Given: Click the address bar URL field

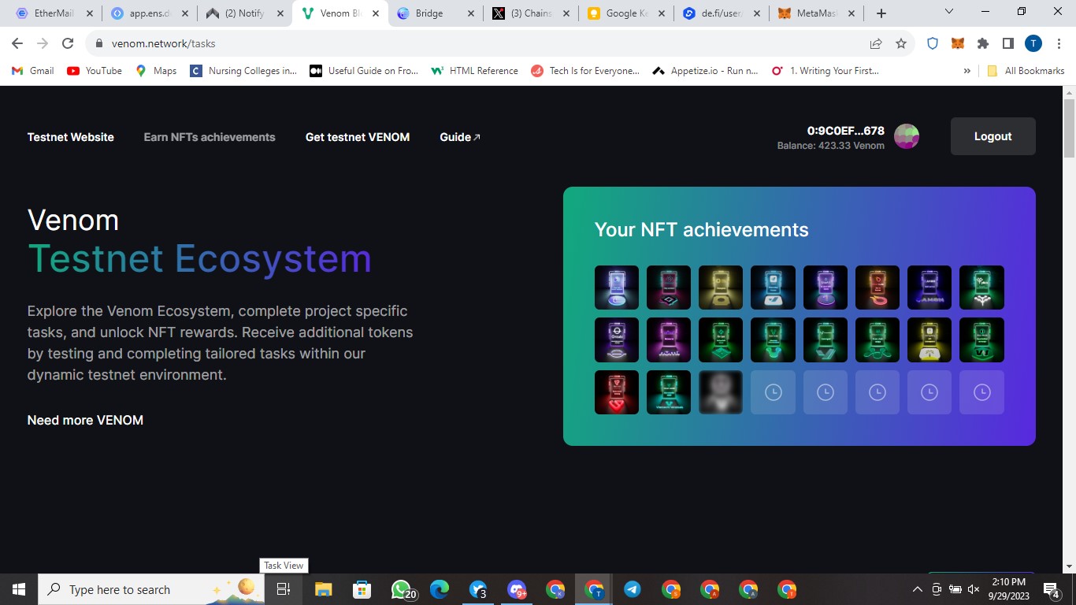Looking at the screenshot, I should point(473,43).
